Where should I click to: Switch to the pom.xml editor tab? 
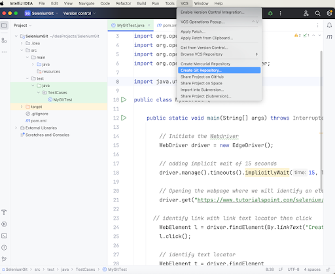pyautogui.click(x=166, y=26)
